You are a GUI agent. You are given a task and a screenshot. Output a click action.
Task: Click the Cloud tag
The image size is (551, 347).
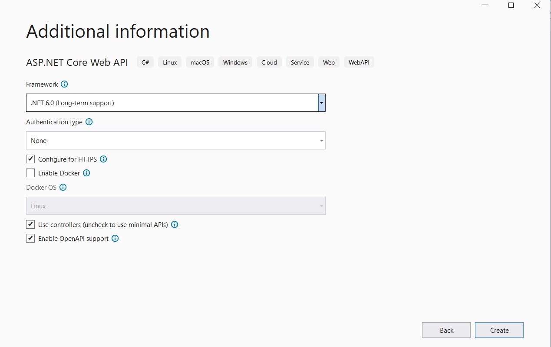click(269, 62)
